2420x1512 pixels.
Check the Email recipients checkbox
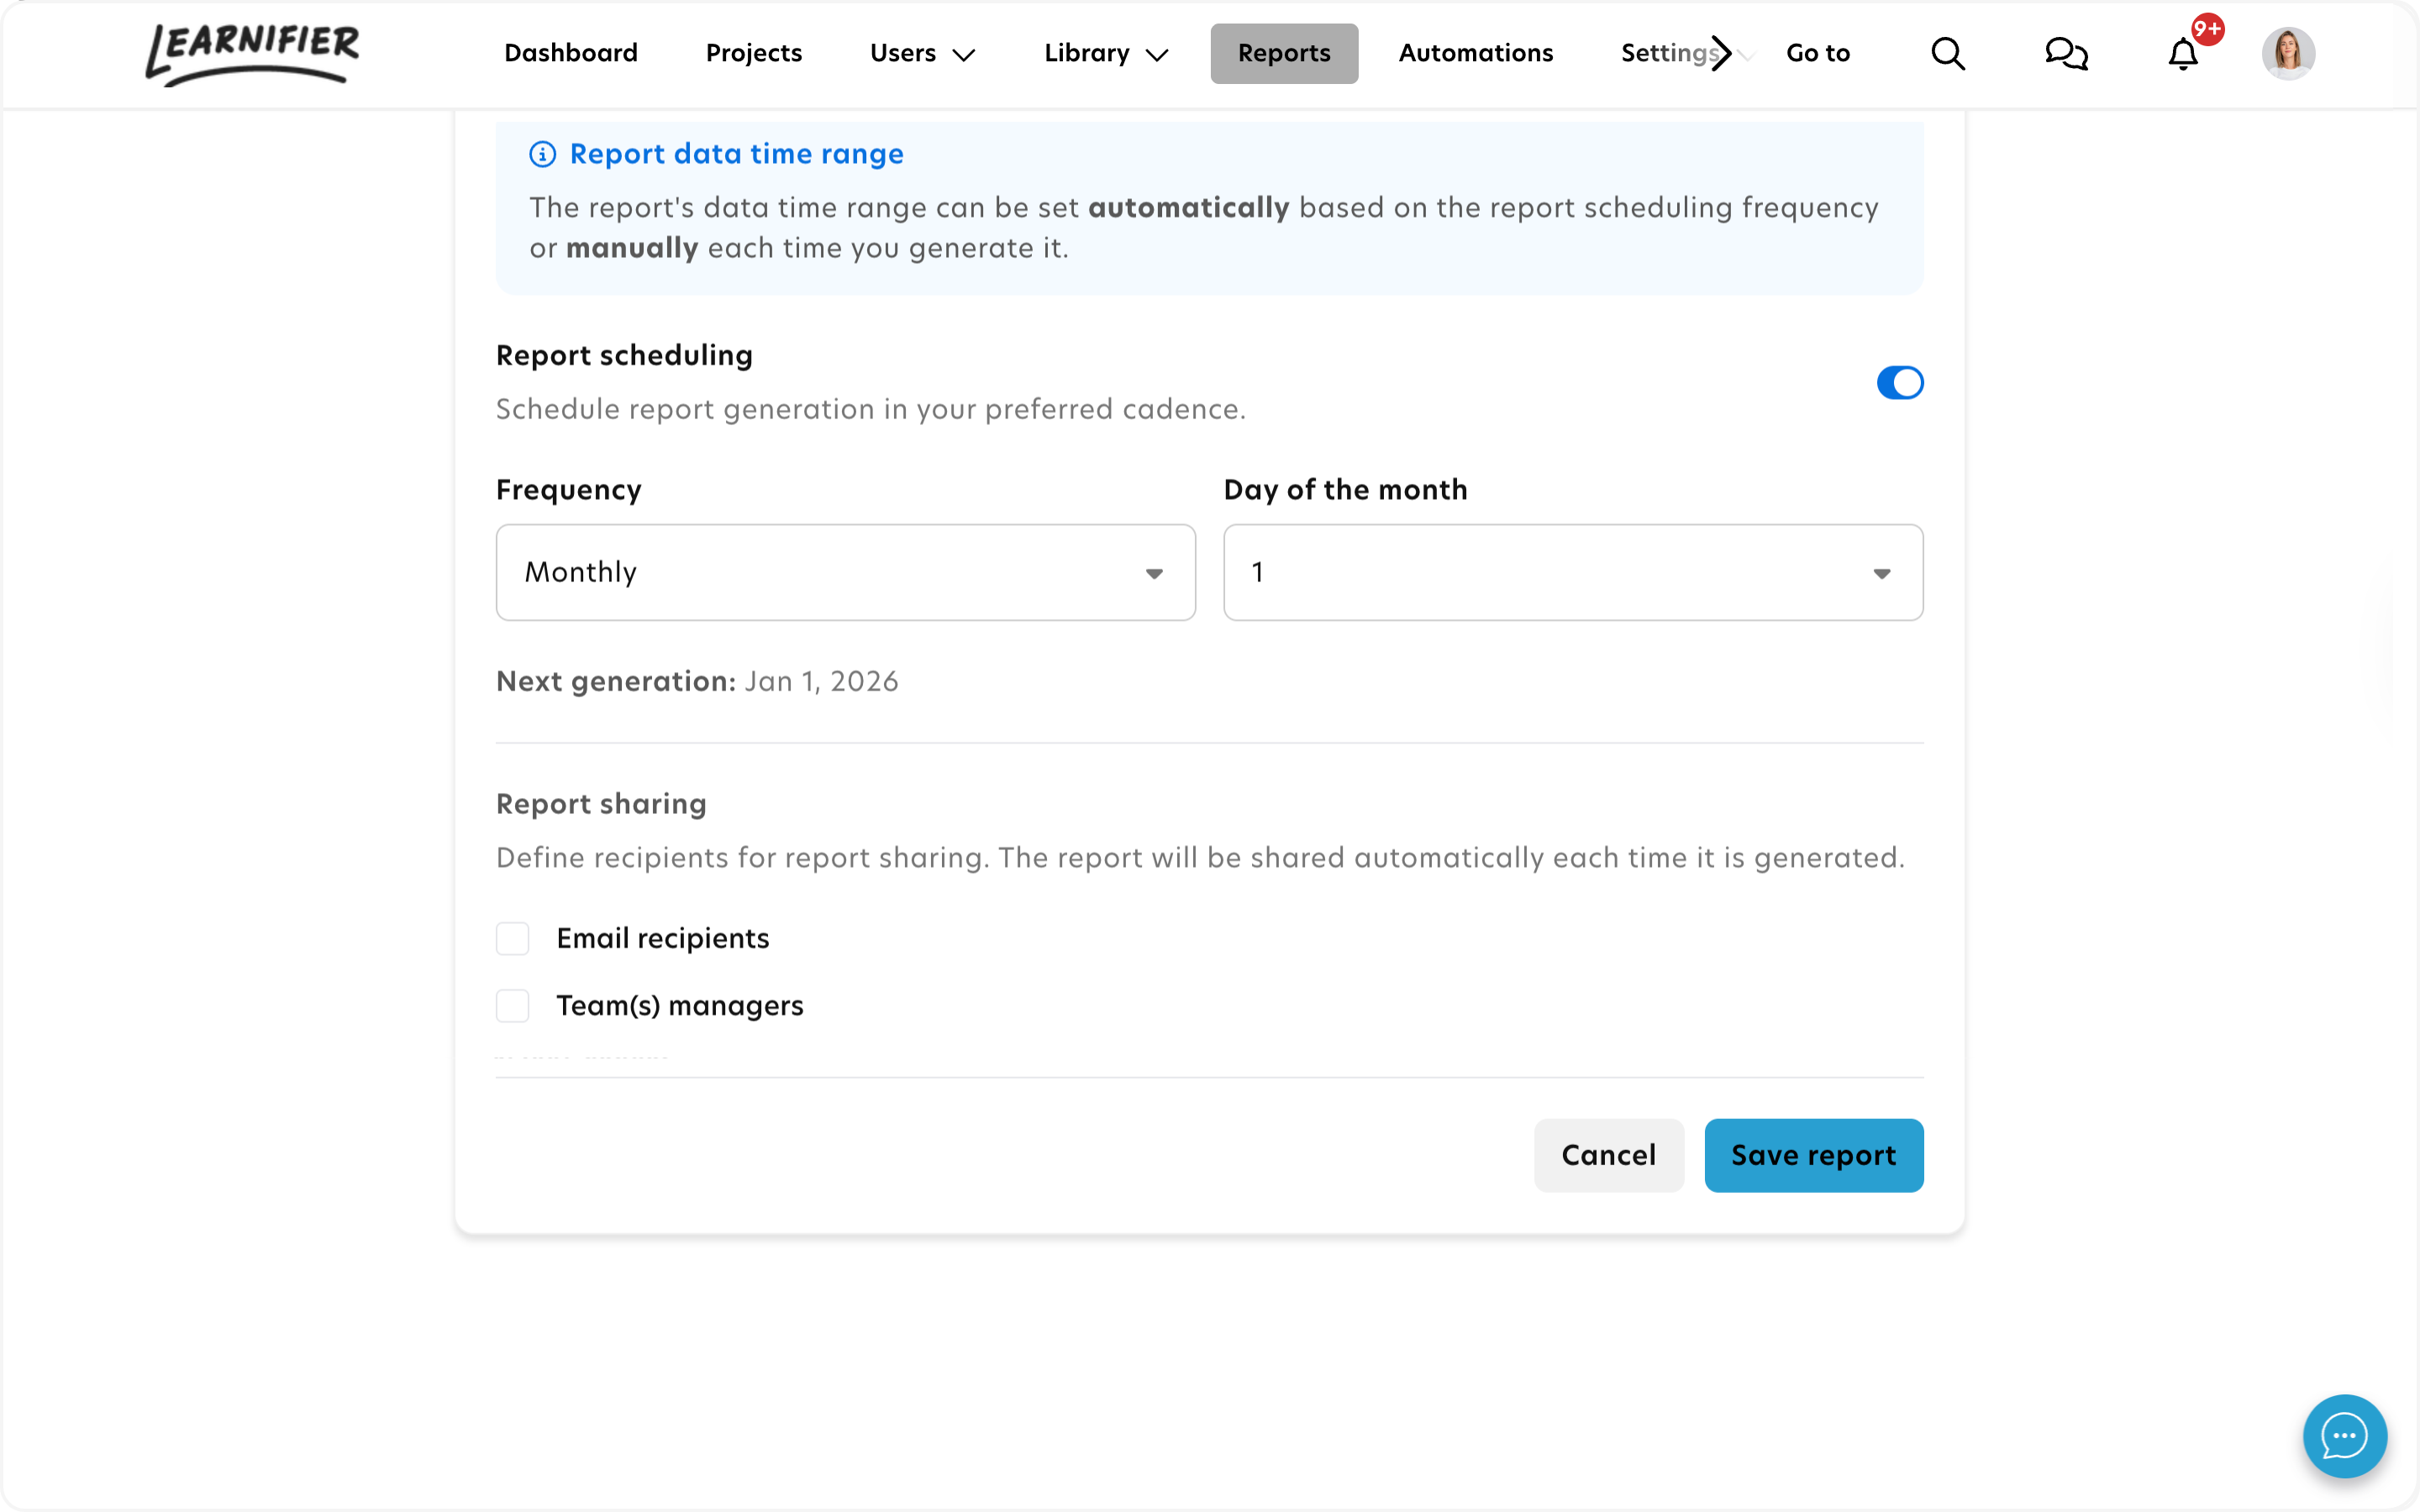pyautogui.click(x=513, y=939)
